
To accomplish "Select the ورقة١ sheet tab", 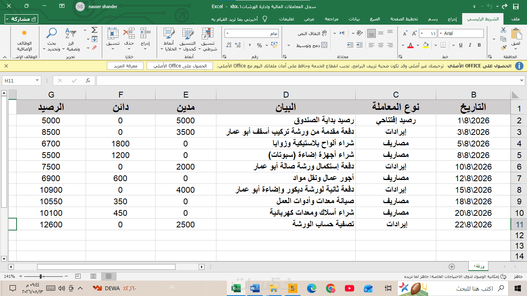I will click(479, 266).
